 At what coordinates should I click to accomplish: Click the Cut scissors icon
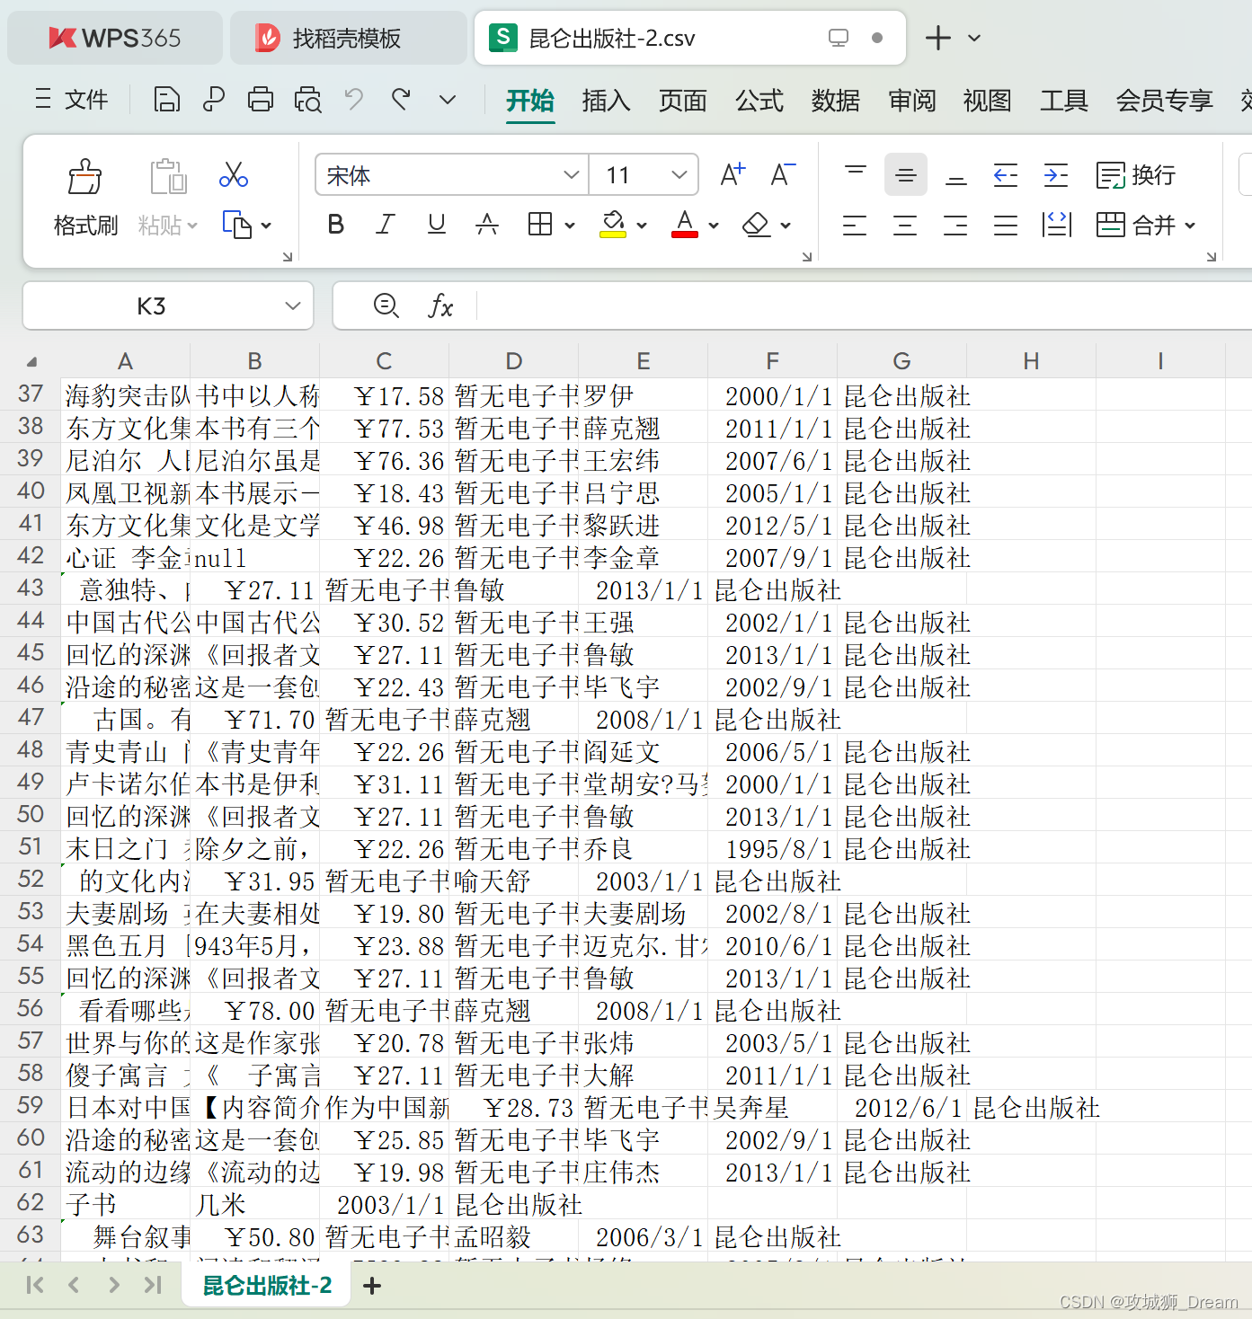[234, 174]
